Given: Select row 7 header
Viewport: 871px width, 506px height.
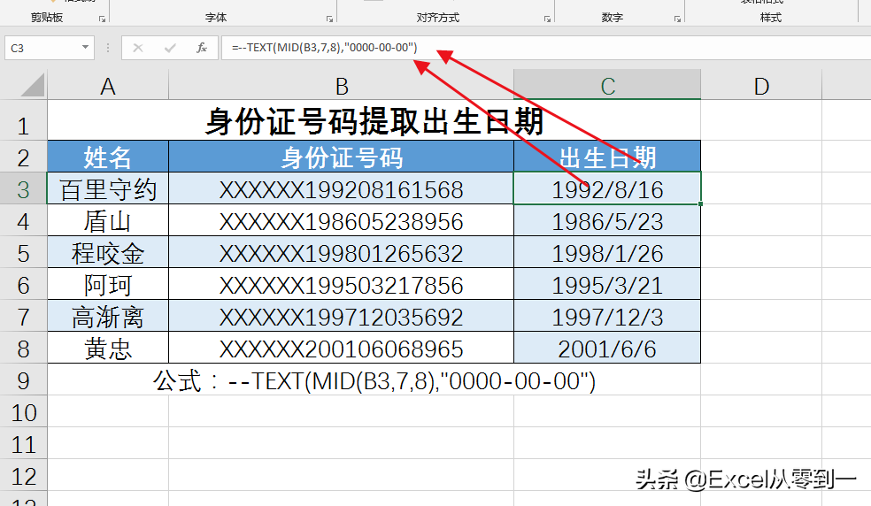Looking at the screenshot, I should (x=23, y=316).
